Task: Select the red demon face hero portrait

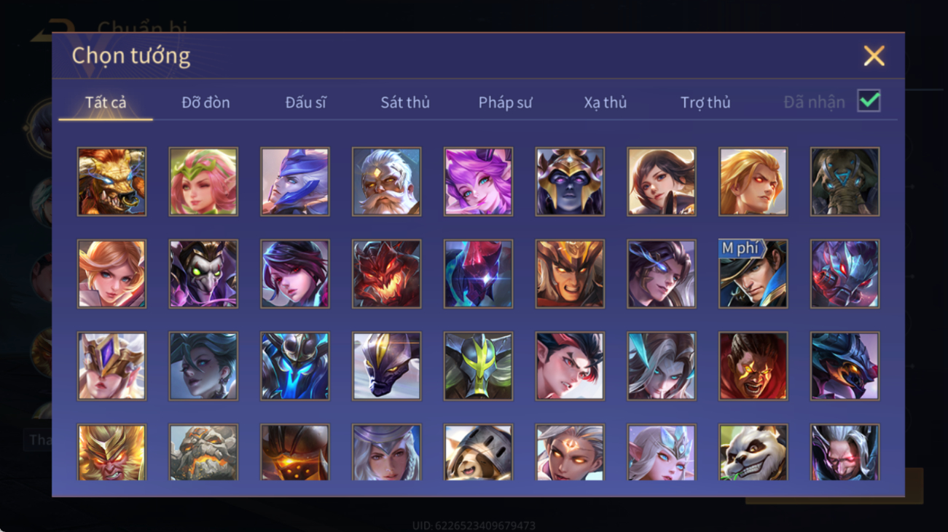Action: pyautogui.click(x=386, y=274)
